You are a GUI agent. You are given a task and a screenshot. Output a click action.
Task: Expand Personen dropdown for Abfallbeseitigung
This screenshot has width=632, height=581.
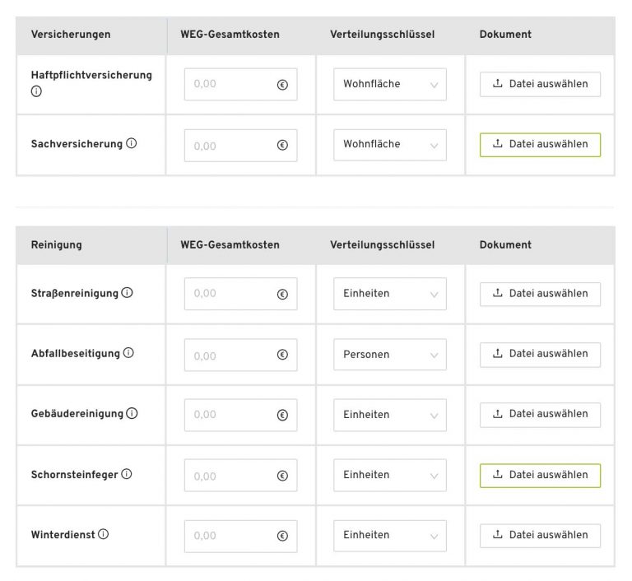coord(389,355)
